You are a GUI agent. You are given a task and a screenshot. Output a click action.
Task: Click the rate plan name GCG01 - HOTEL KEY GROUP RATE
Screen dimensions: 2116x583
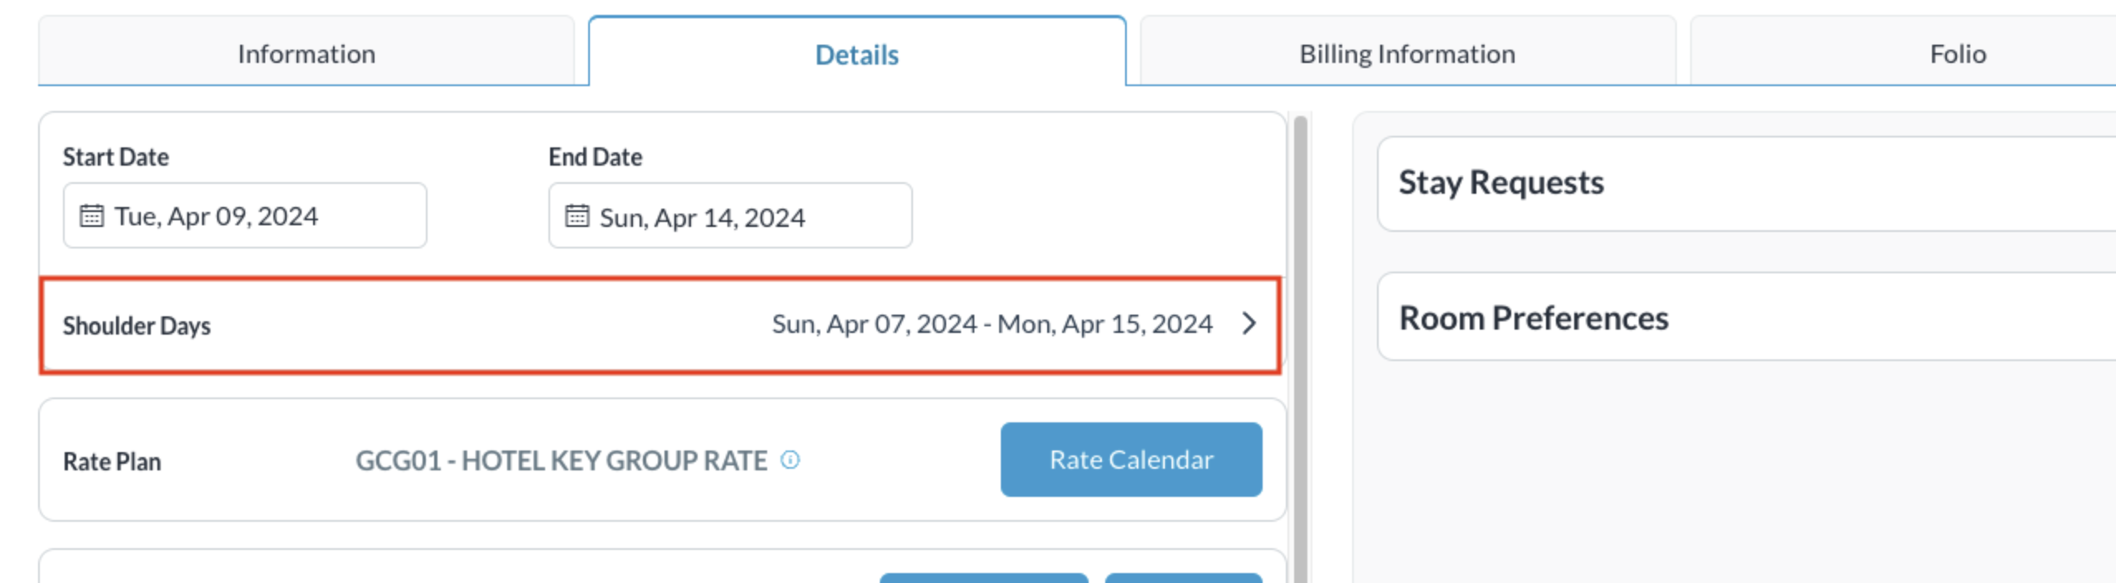coord(562,460)
